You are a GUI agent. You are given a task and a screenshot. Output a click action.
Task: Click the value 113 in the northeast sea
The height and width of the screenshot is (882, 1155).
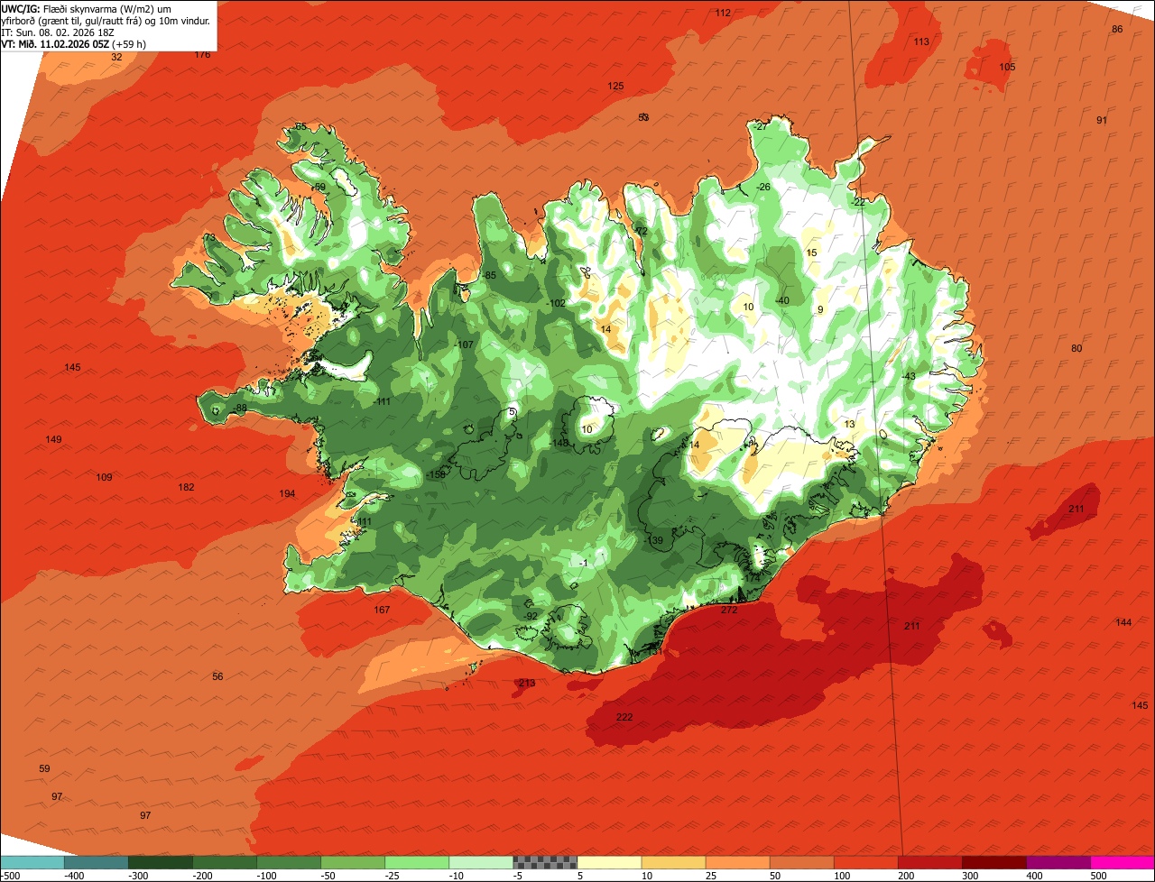[x=921, y=42]
